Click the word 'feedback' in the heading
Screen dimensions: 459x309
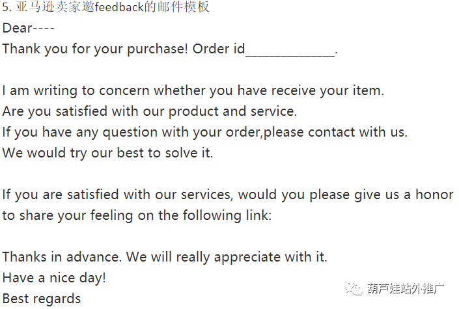(119, 7)
